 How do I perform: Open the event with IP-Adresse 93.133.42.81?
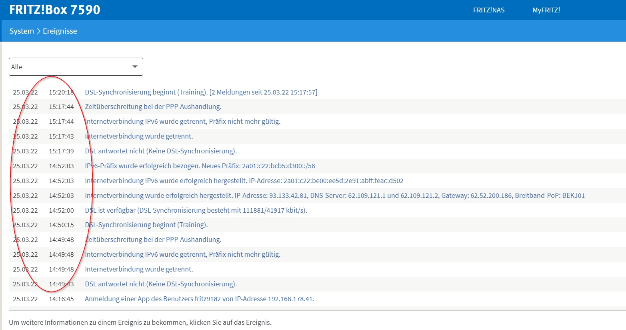[335, 195]
